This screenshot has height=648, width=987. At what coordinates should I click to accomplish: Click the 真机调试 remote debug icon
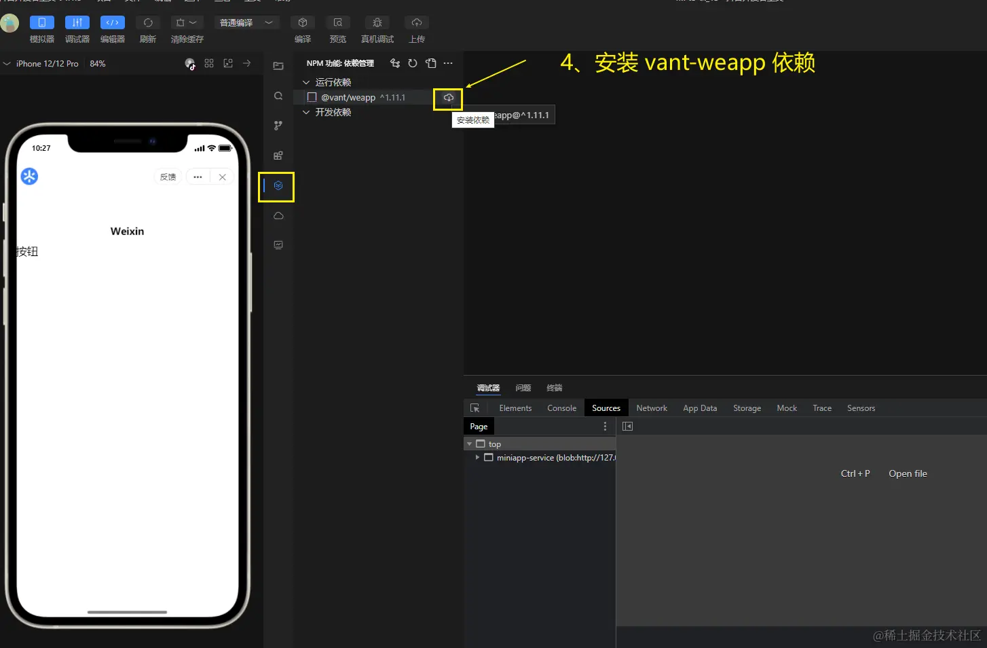coord(377,22)
